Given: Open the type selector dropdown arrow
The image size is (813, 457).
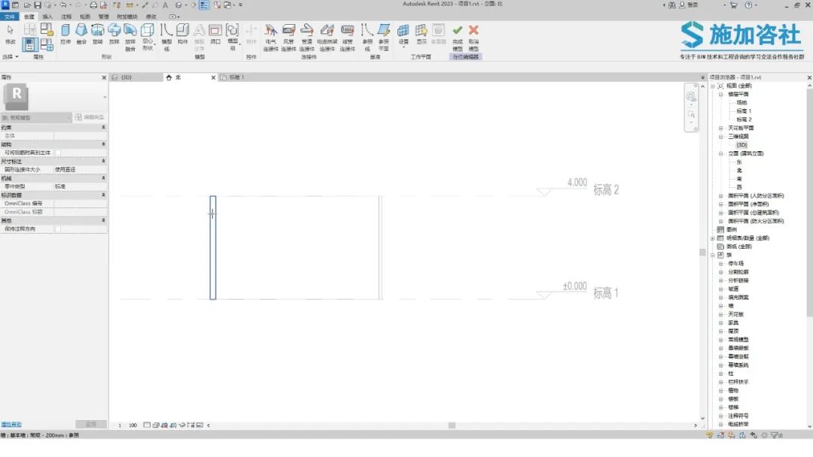Looking at the screenshot, I should coord(104,97).
